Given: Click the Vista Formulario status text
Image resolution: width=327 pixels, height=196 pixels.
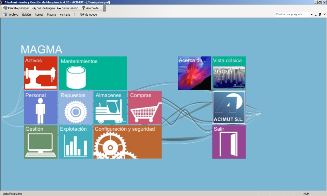Looking at the screenshot, I should pos(12,194).
